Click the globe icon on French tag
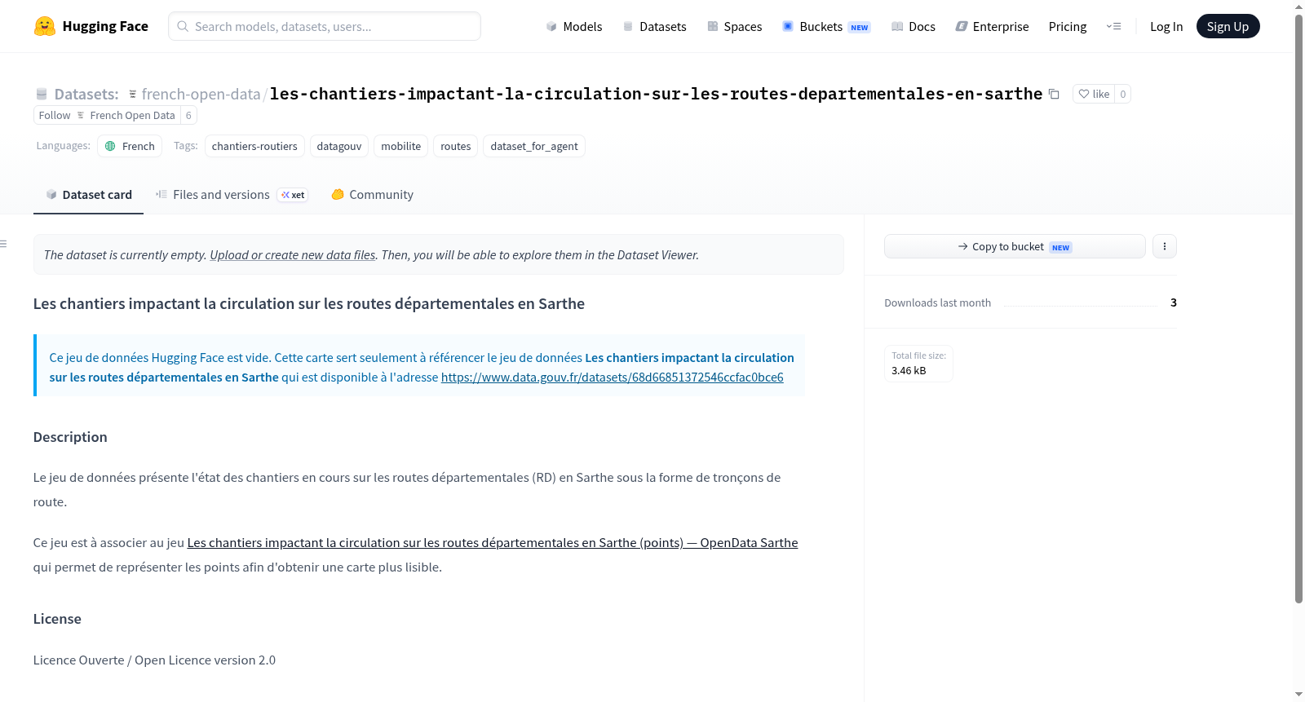Image resolution: width=1305 pixels, height=702 pixels. [x=110, y=146]
